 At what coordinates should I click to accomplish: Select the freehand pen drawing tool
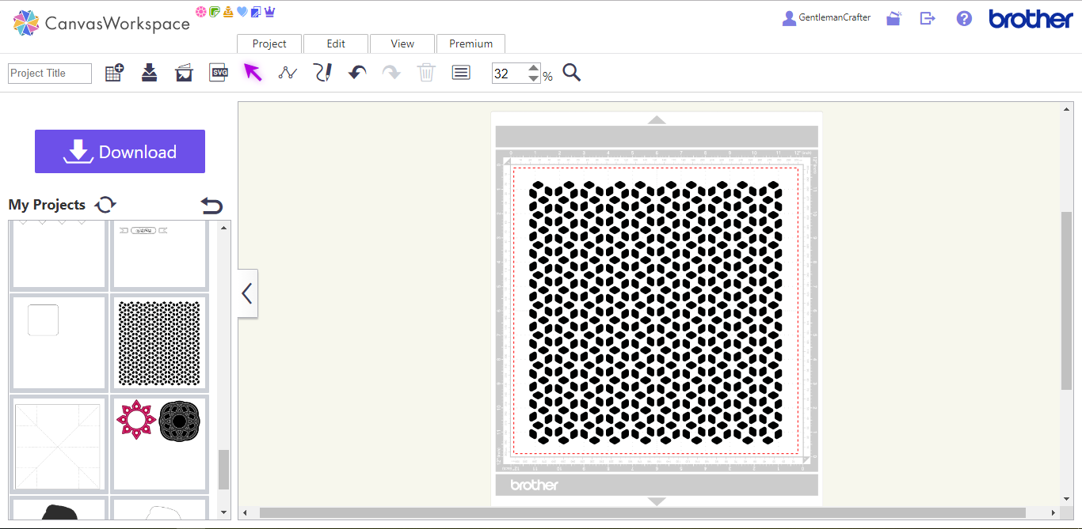pos(322,73)
